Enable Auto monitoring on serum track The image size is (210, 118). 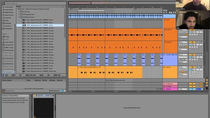(x=183, y=72)
